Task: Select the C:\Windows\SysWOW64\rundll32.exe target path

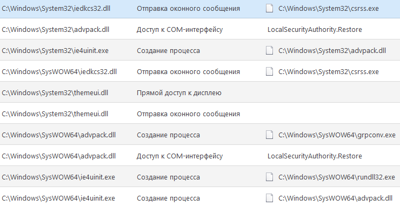Action: (336, 177)
